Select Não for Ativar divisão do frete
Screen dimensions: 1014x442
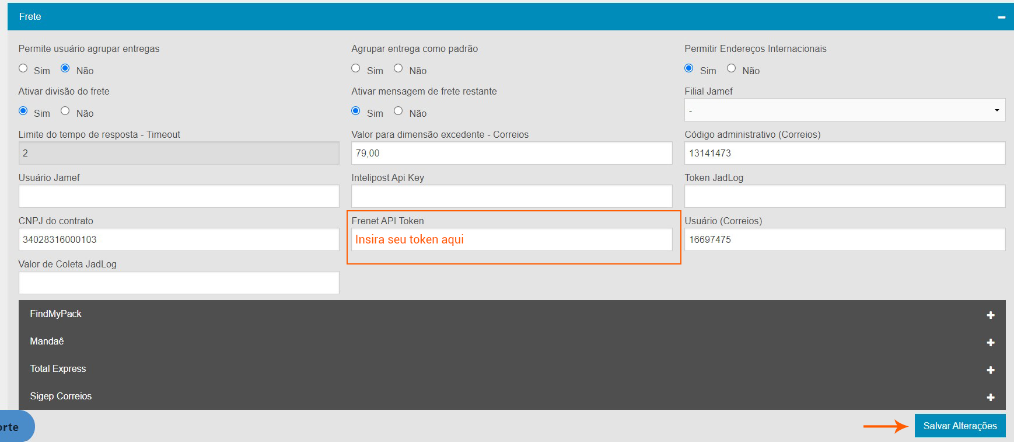click(65, 111)
